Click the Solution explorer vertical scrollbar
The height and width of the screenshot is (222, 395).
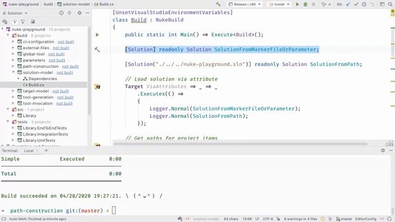tap(89, 70)
